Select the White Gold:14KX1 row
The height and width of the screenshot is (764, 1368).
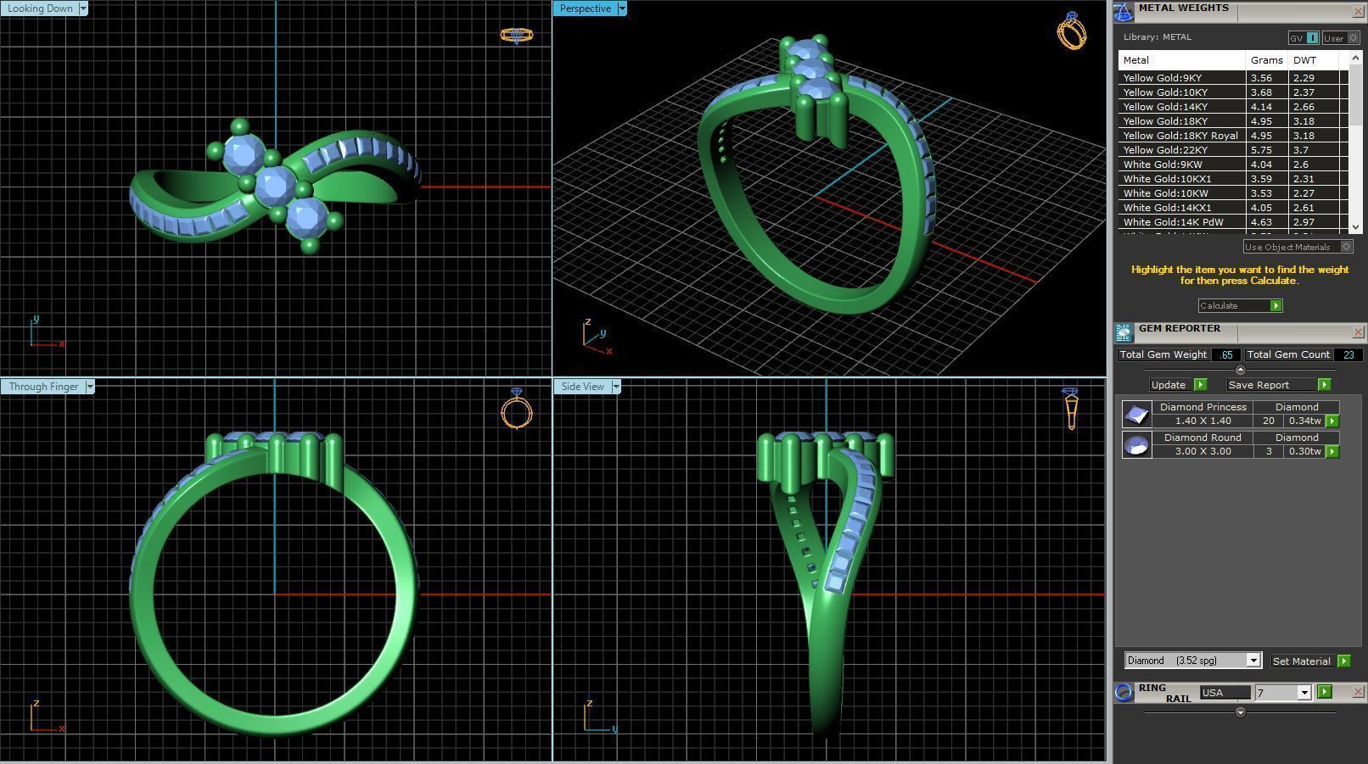click(1233, 208)
